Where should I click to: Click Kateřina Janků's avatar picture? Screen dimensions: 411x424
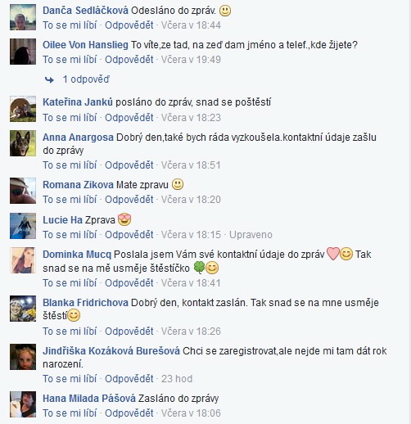(x=23, y=109)
